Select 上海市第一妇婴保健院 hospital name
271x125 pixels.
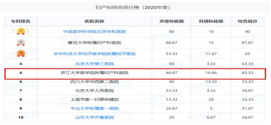(x=94, y=100)
